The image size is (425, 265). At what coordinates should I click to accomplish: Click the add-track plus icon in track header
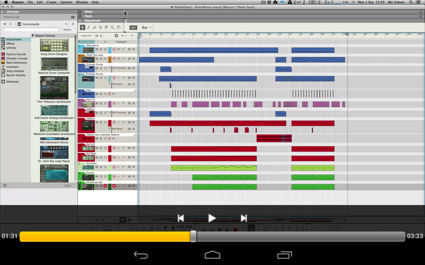tap(116, 36)
